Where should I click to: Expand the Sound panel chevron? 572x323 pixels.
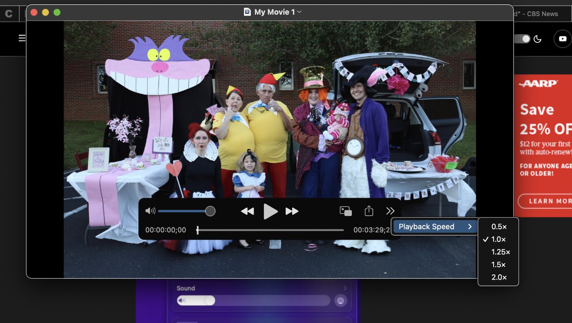tap(345, 288)
